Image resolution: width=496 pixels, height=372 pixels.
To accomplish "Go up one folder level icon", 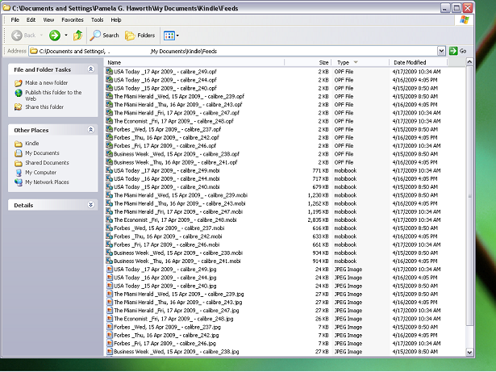I will click(77, 36).
